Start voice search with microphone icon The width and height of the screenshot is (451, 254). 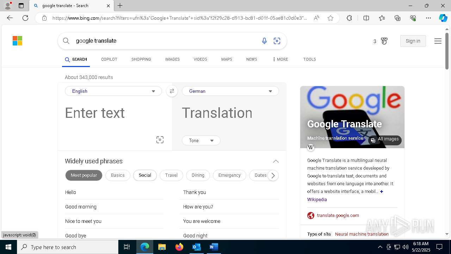(x=264, y=41)
